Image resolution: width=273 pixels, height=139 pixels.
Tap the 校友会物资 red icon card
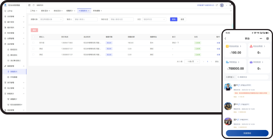[251, 46]
